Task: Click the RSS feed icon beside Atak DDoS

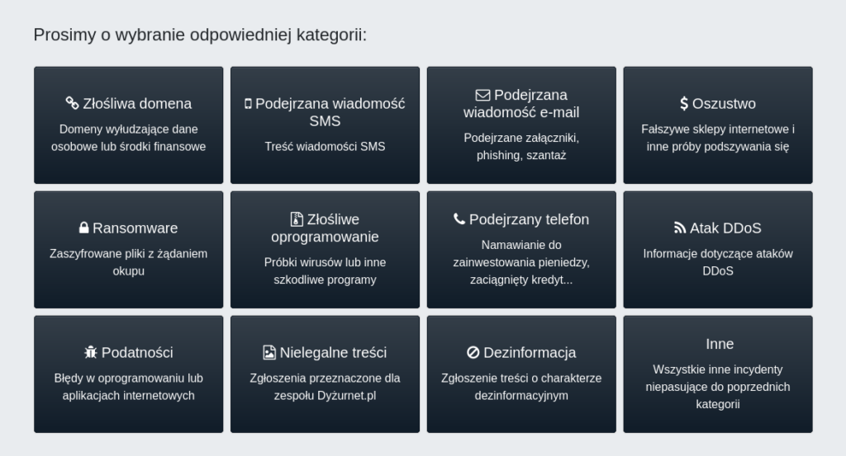Action: coord(680,228)
